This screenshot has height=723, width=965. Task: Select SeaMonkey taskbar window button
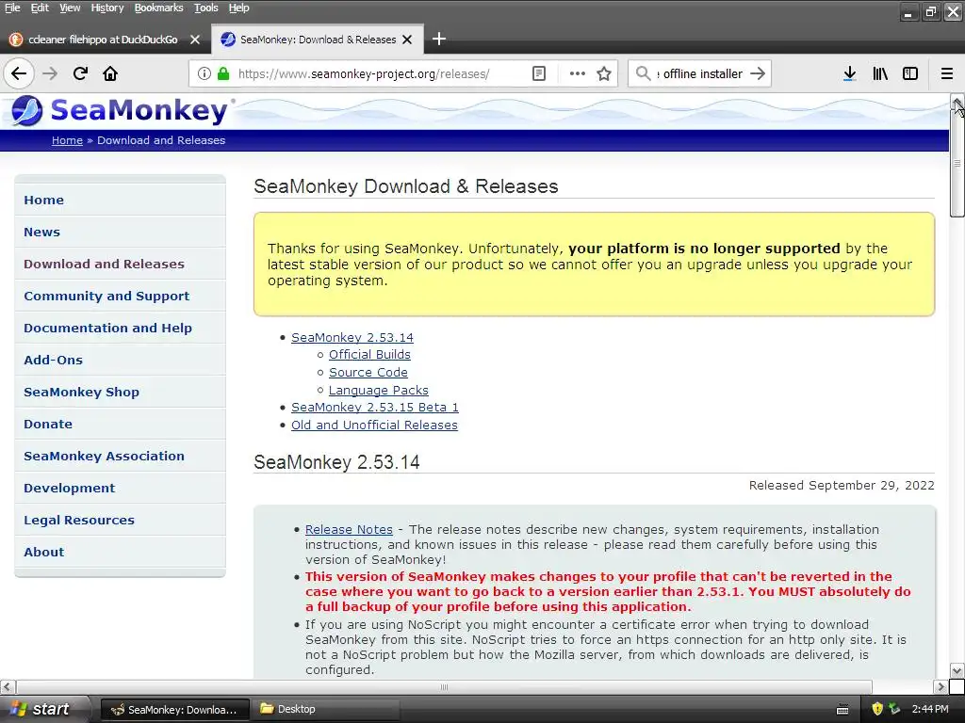pos(174,709)
